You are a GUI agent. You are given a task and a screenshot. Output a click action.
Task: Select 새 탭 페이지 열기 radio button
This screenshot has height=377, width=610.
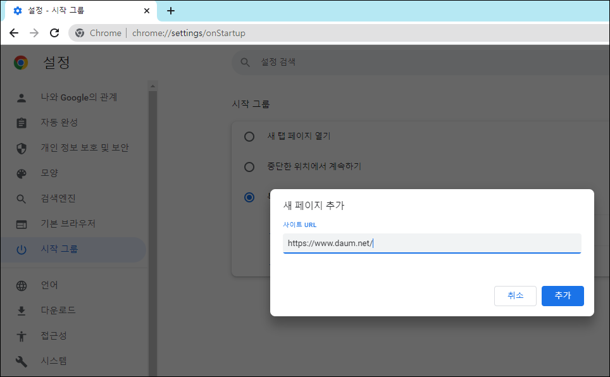(x=249, y=137)
